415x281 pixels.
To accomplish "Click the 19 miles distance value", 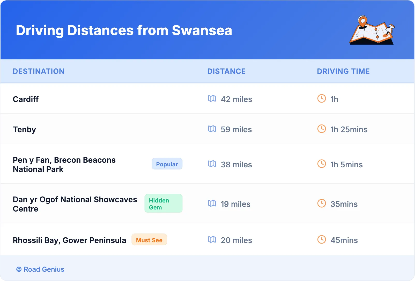I will [235, 204].
